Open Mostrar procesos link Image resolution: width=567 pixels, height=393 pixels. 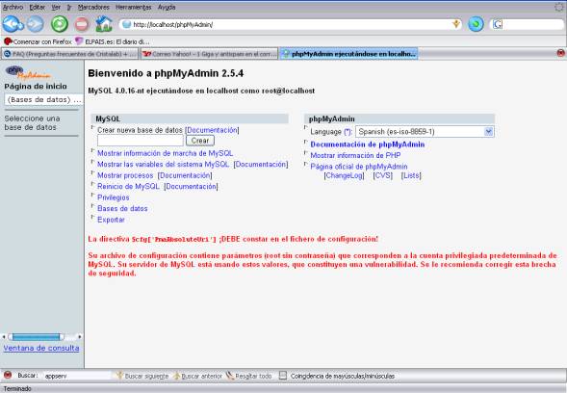125,175
